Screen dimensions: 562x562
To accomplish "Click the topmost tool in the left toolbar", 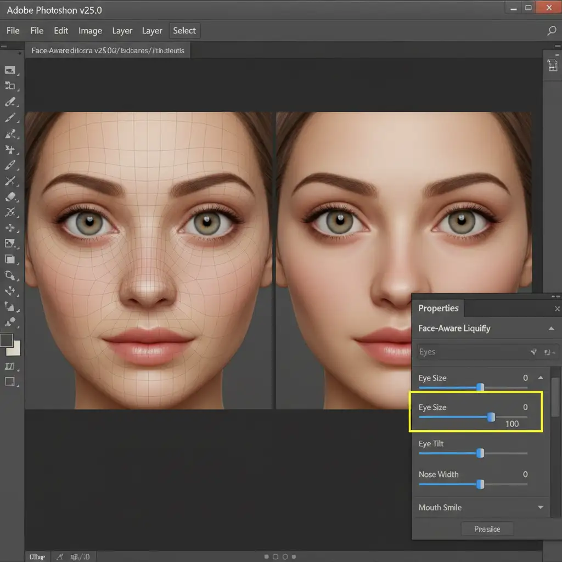I will [x=10, y=70].
